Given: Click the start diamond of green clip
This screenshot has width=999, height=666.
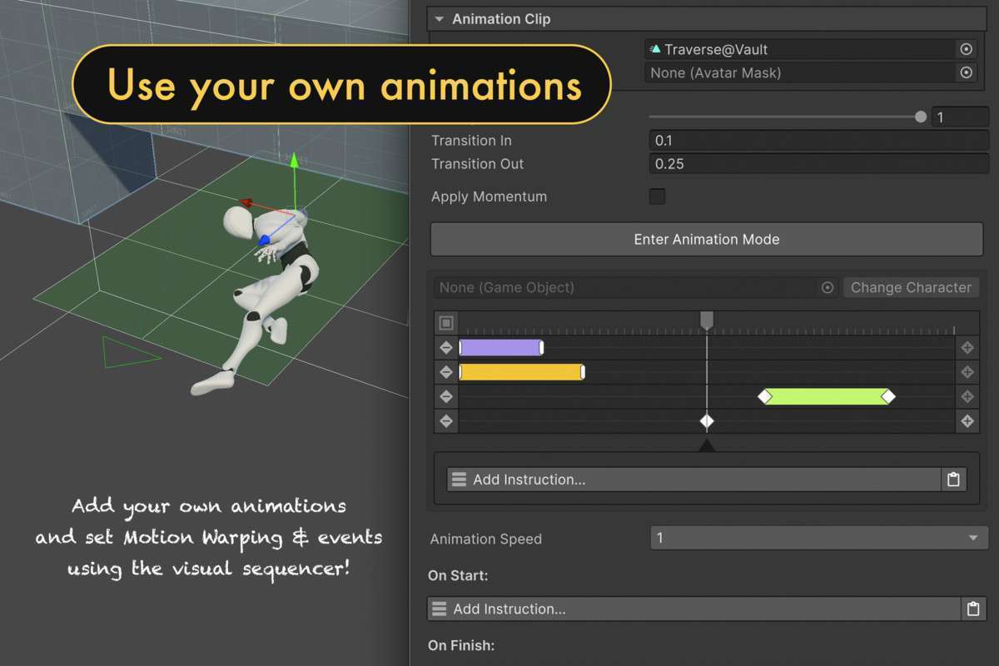Looking at the screenshot, I should 764,397.
